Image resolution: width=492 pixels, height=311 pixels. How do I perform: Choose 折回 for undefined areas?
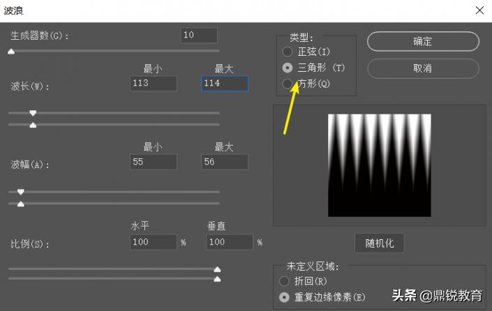tap(303, 281)
